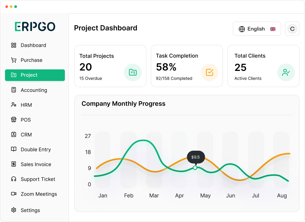The image size is (305, 222).
Task: Click the "Active Clients" text
Action: pos(248,78)
